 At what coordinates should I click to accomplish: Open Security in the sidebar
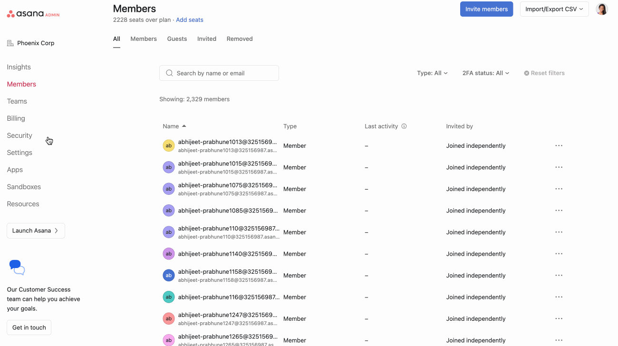click(19, 135)
